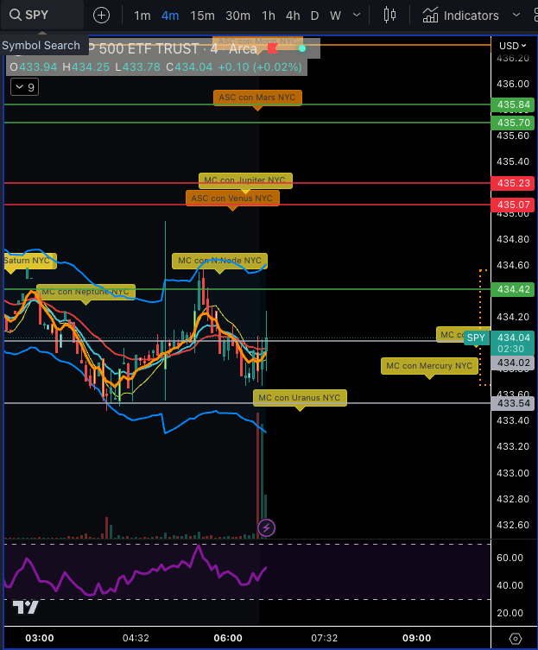Open the USD currency dropdown
Screen dimensions: 538x650
pyautogui.click(x=513, y=46)
